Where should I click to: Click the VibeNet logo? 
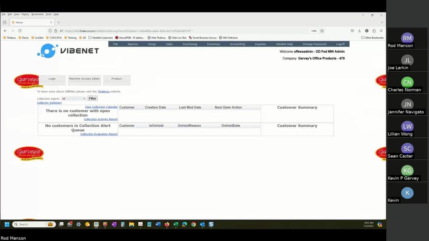pos(68,51)
